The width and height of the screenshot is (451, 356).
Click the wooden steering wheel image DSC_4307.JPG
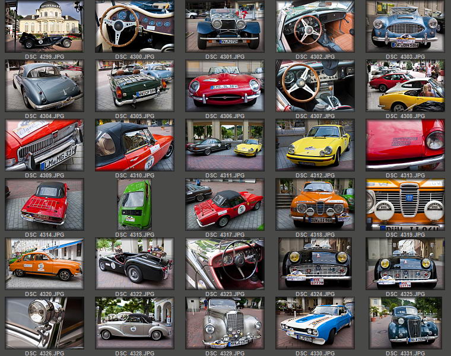(x=315, y=85)
